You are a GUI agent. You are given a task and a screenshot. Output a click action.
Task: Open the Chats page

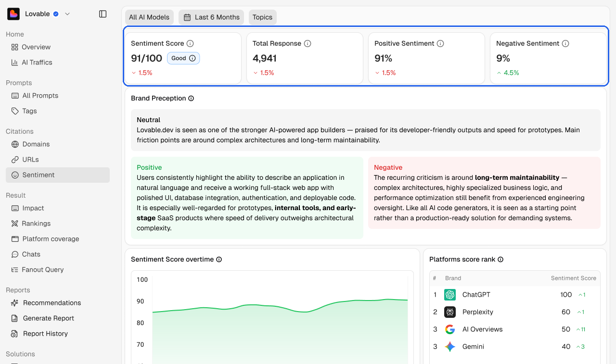point(58,254)
